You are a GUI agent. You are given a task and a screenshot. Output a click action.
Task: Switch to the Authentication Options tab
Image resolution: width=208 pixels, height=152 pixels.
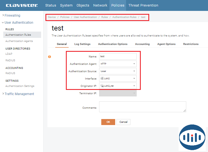(113, 44)
